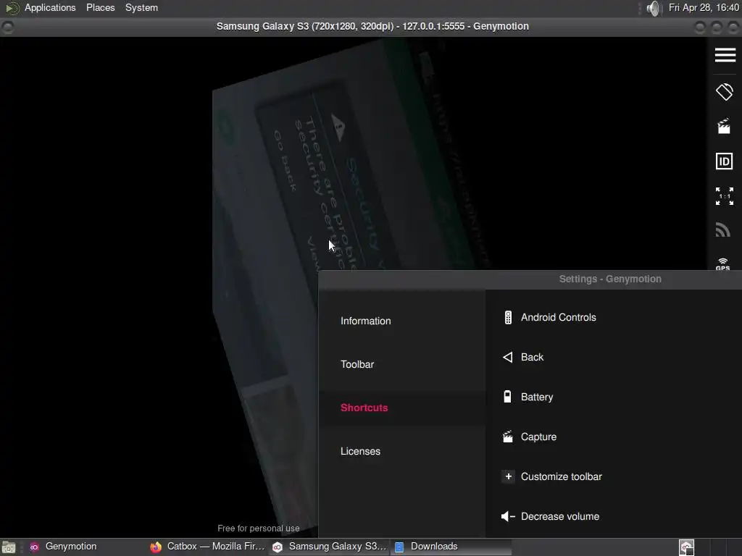
Task: Click the Battery icon in shortcuts list
Action: point(507,396)
